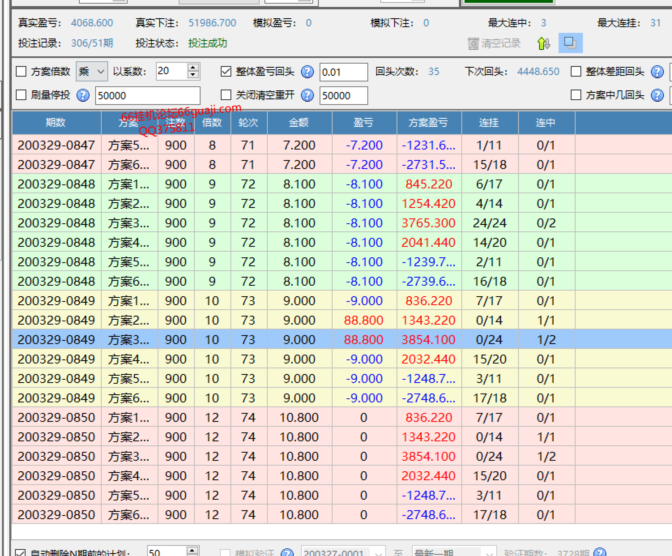Click the blue window-toggle icon
Viewport: 672px width, 556px height.
tap(570, 43)
